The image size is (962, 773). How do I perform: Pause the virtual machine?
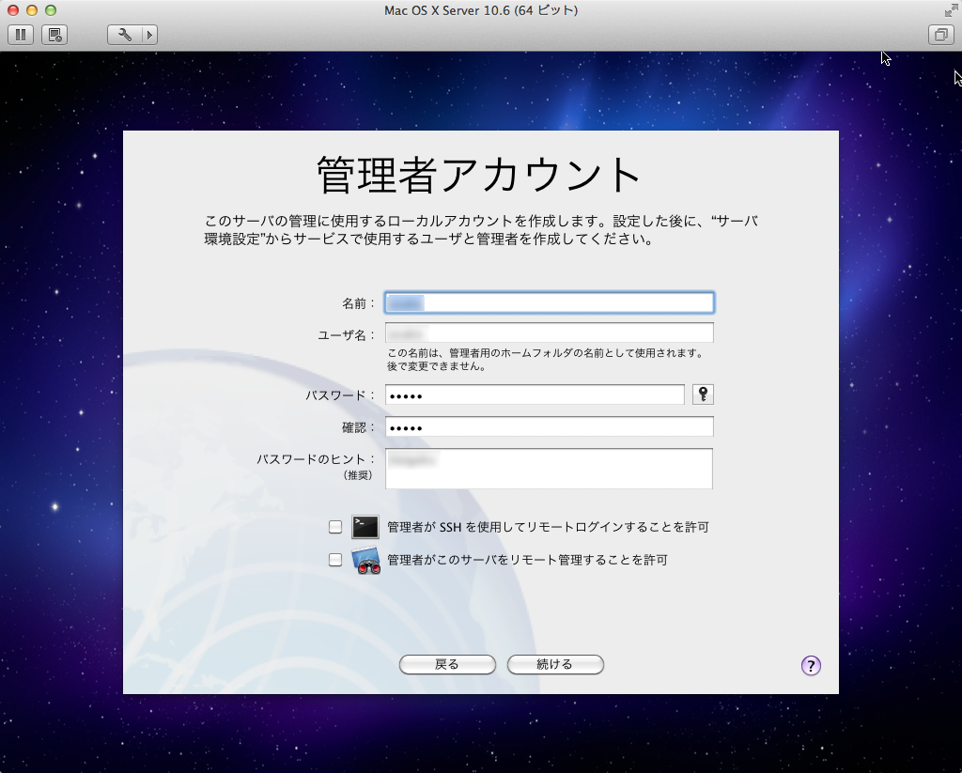[x=21, y=35]
